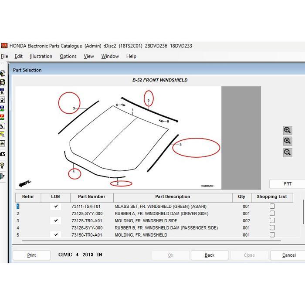Click the topmost document icon in left toolbar
The width and height of the screenshot is (305, 305).
click(2, 73)
